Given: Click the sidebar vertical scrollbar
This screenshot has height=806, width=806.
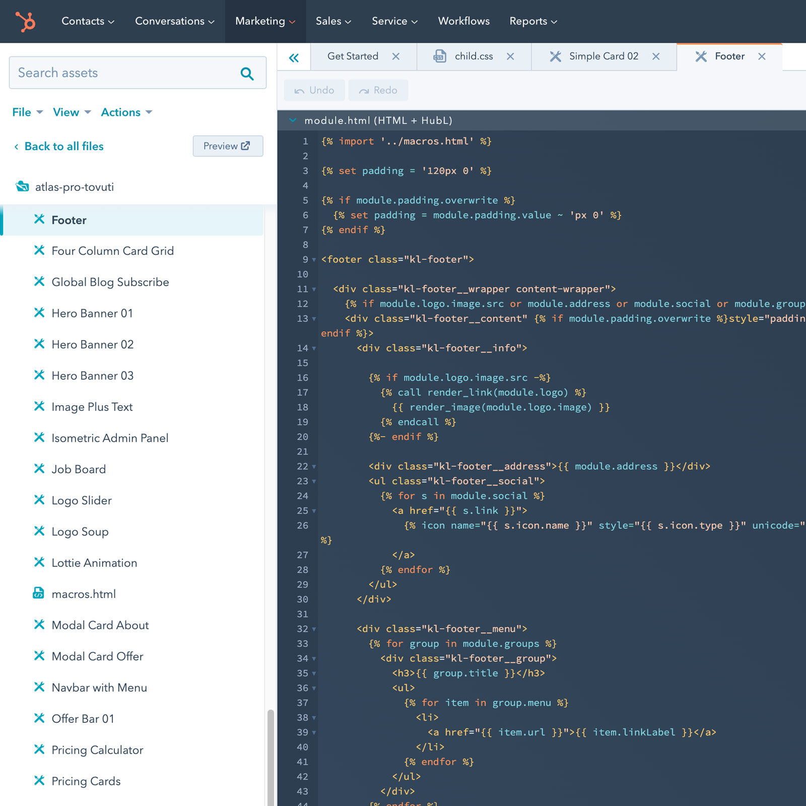Looking at the screenshot, I should 271,757.
